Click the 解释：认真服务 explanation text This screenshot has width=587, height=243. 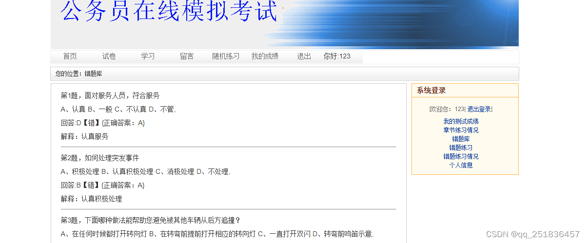click(85, 136)
